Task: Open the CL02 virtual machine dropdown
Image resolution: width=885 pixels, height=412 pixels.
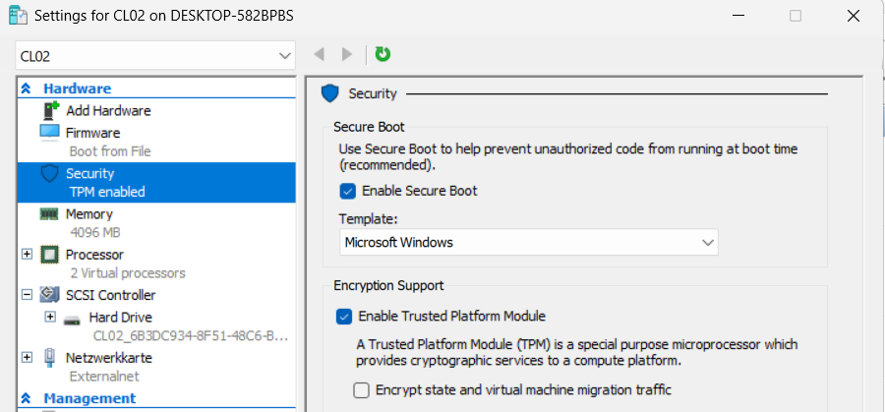Action: point(155,56)
